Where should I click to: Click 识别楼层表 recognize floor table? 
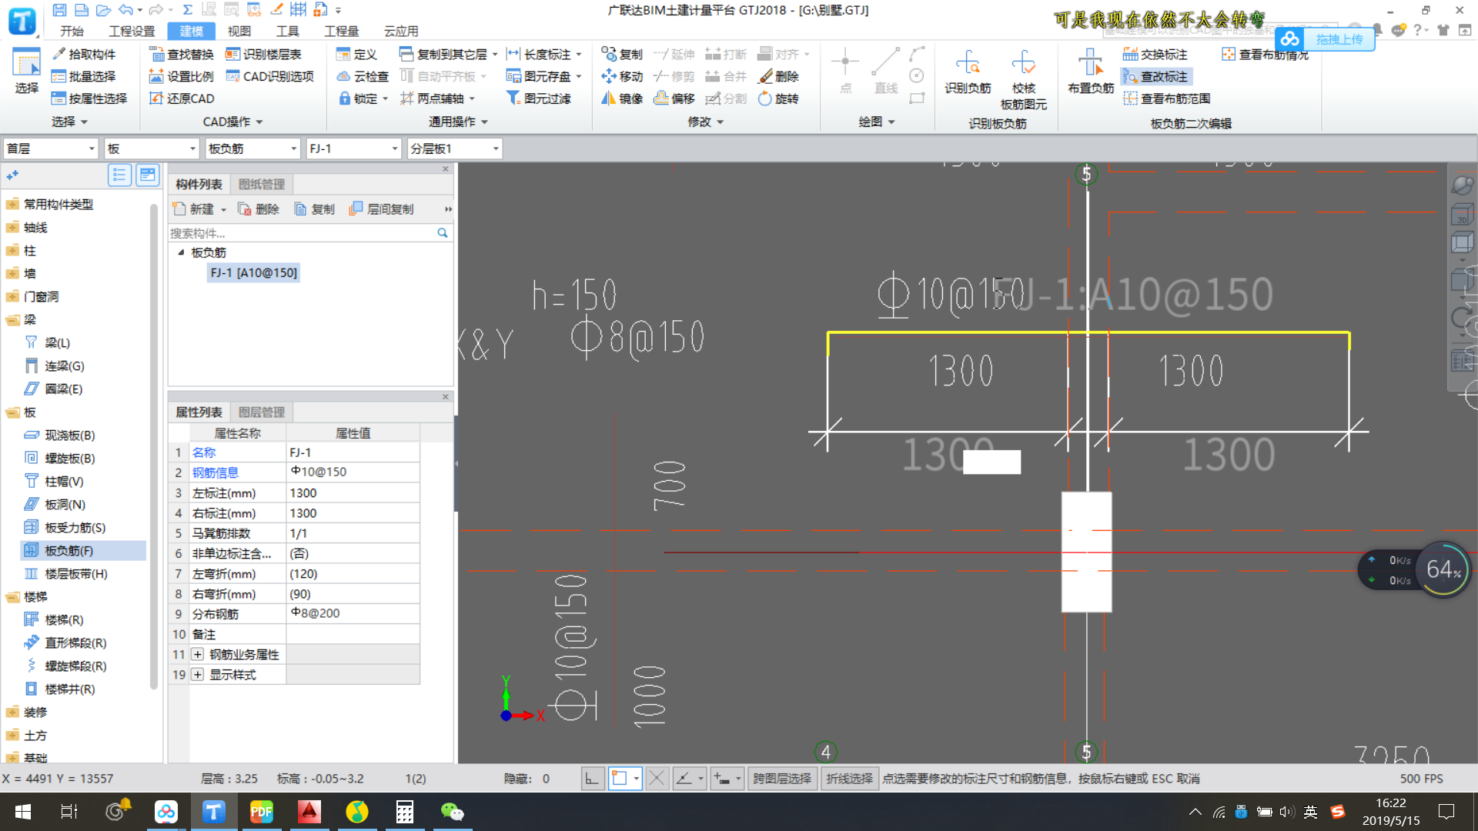263,54
